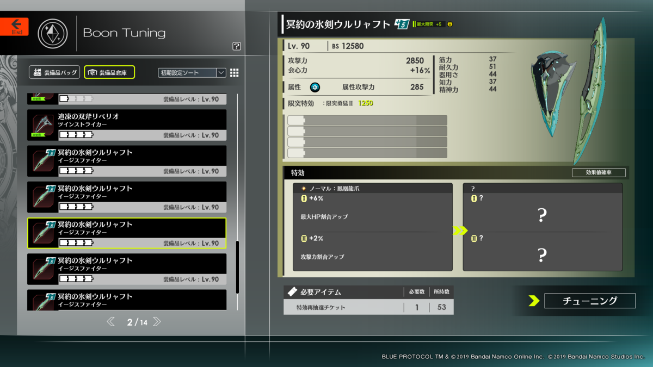
Task: Click the 特効 section header
Action: pos(298,173)
